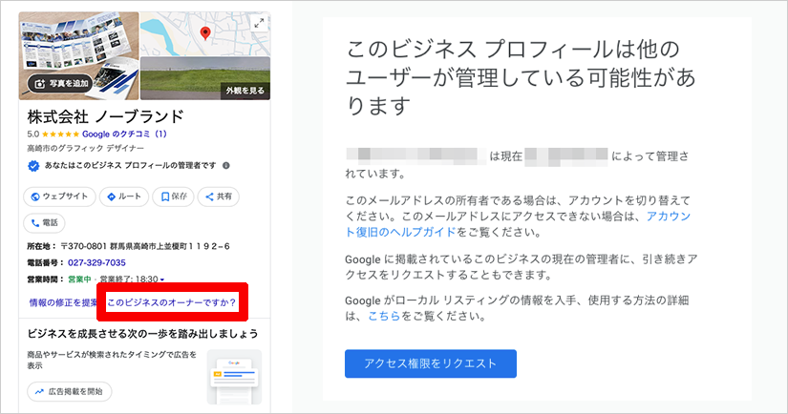Open the Google のクチコミ (1) reviews link

(124, 134)
